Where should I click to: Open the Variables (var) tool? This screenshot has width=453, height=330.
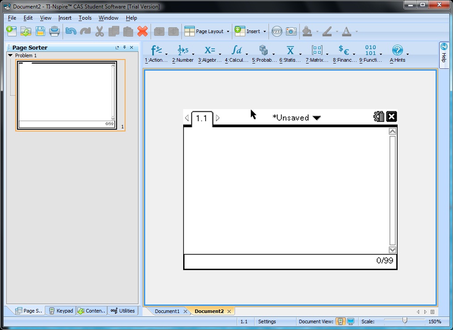(277, 31)
